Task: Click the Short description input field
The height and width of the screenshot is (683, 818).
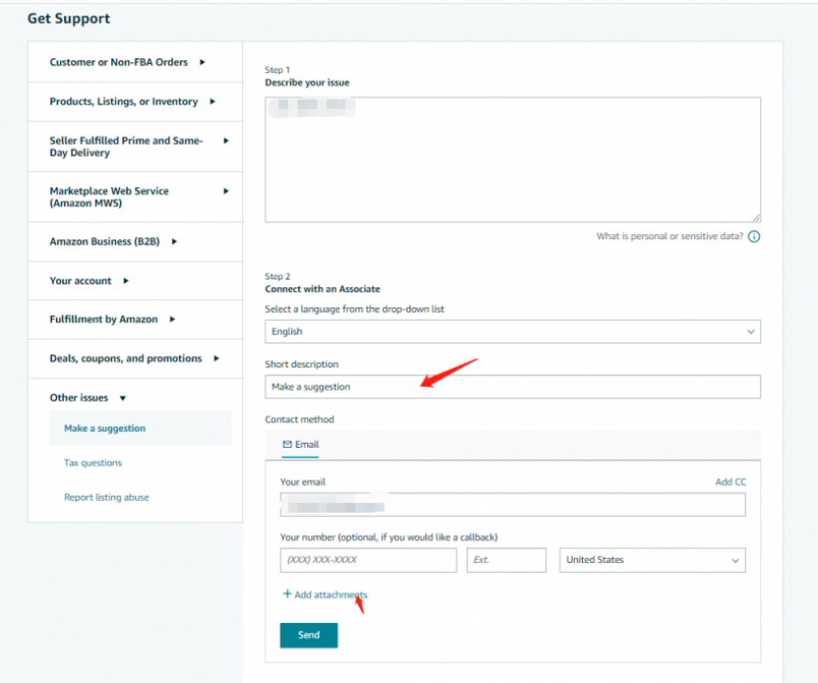Action: pyautogui.click(x=512, y=387)
